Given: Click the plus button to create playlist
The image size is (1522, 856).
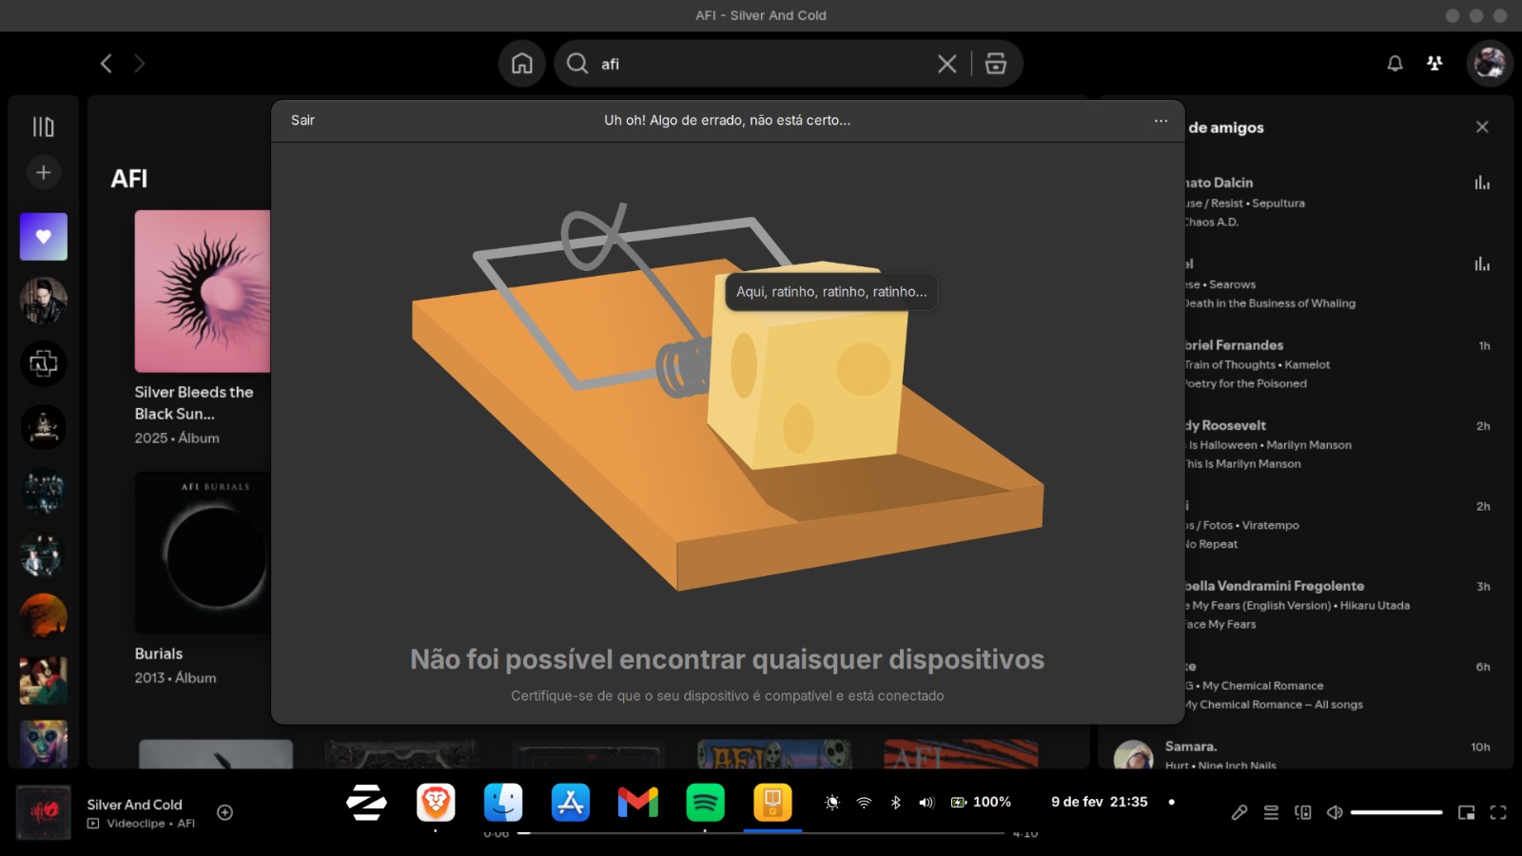Looking at the screenshot, I should (x=43, y=172).
